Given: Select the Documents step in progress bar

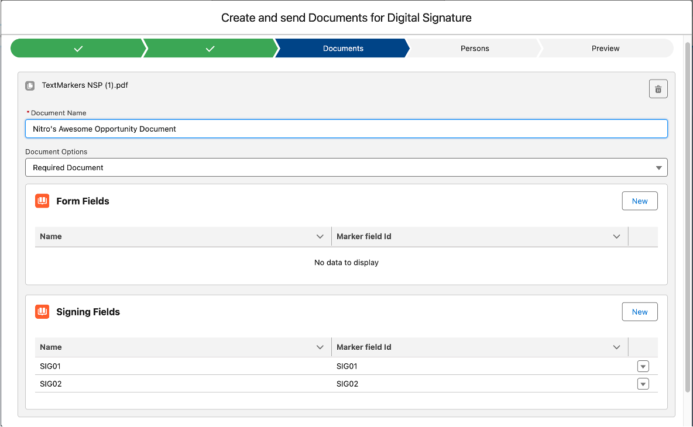Looking at the screenshot, I should (x=343, y=49).
